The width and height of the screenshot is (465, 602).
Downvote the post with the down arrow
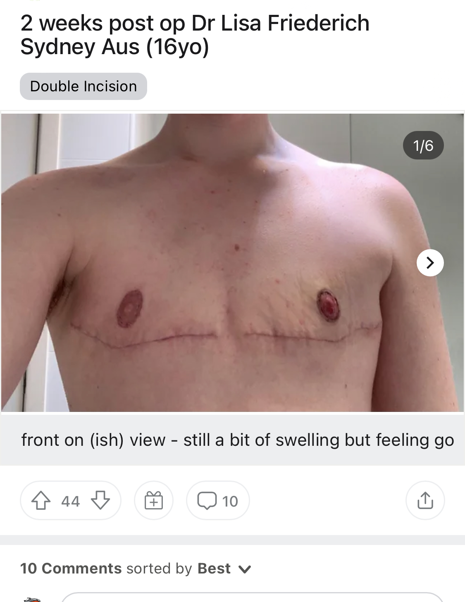(100, 500)
